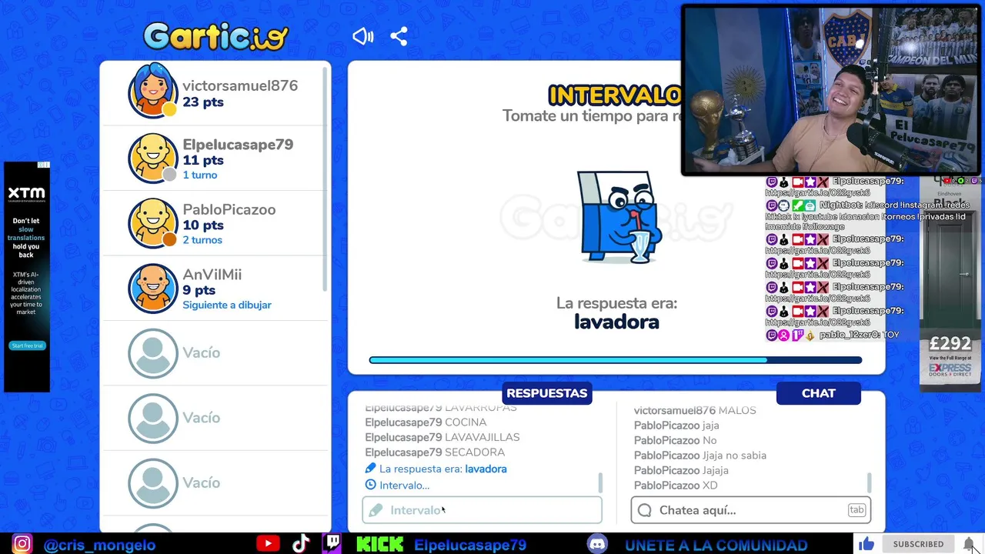985x554 pixels.
Task: Click the interval progress bar
Action: click(x=616, y=360)
